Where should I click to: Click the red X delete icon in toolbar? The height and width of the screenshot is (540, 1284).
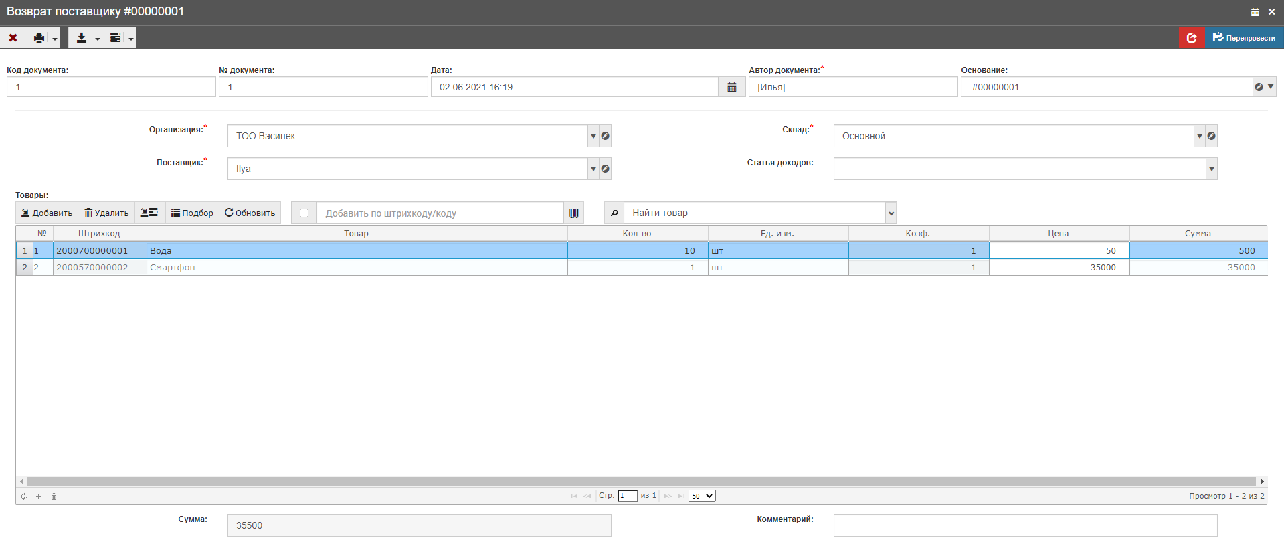(x=13, y=38)
